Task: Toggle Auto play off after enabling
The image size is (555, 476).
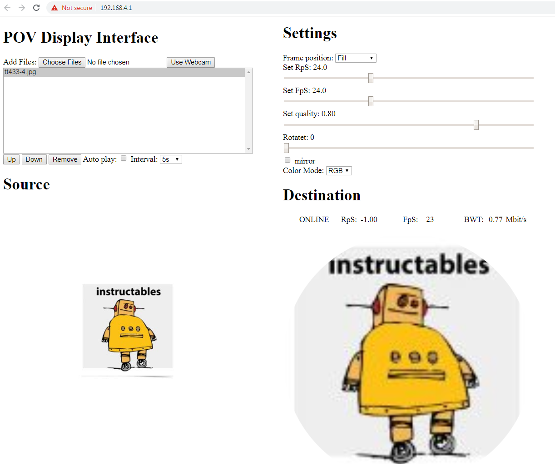Action: 124,158
